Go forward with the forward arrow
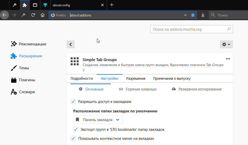This screenshot has width=248, height=145. (14, 15)
